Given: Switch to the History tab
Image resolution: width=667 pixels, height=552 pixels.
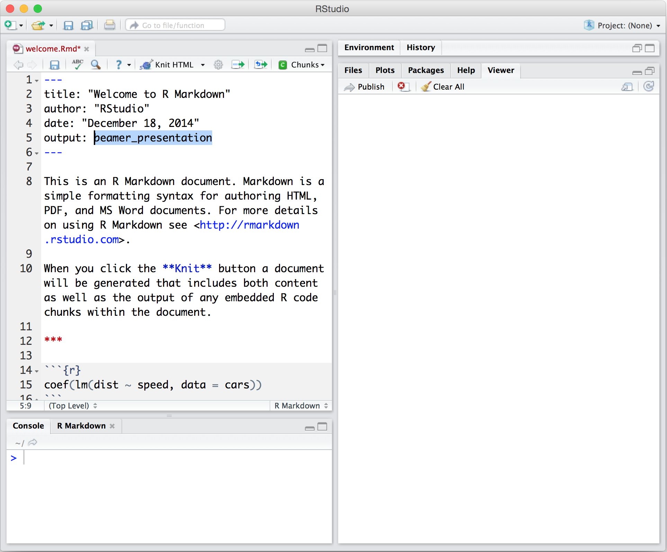Looking at the screenshot, I should tap(421, 47).
